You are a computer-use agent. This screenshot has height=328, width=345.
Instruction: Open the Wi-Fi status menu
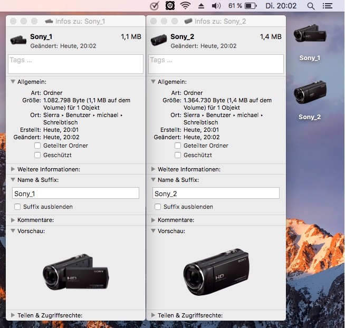point(185,6)
